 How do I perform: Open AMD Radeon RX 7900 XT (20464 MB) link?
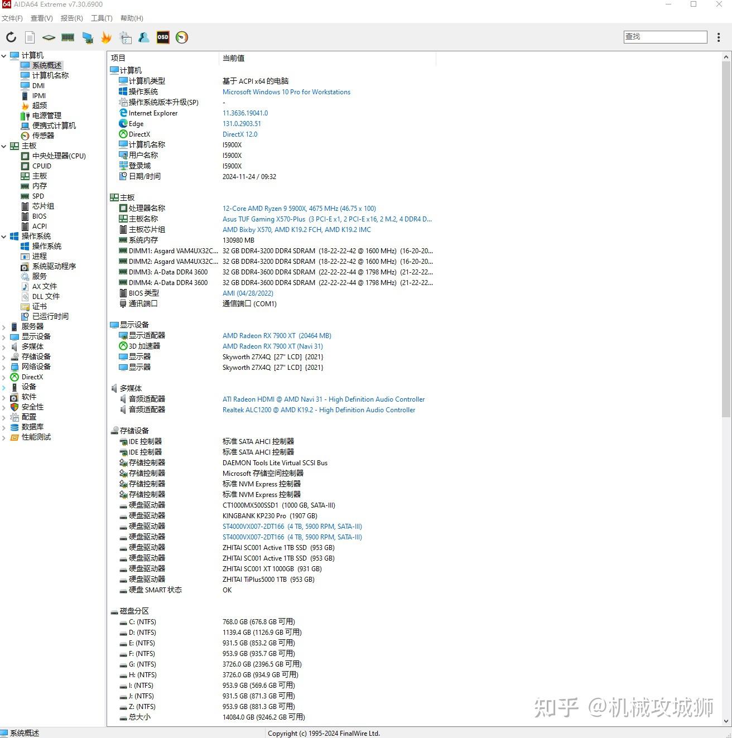tap(277, 336)
